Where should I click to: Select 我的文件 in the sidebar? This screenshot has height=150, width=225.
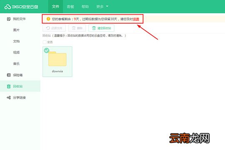tap(19, 19)
